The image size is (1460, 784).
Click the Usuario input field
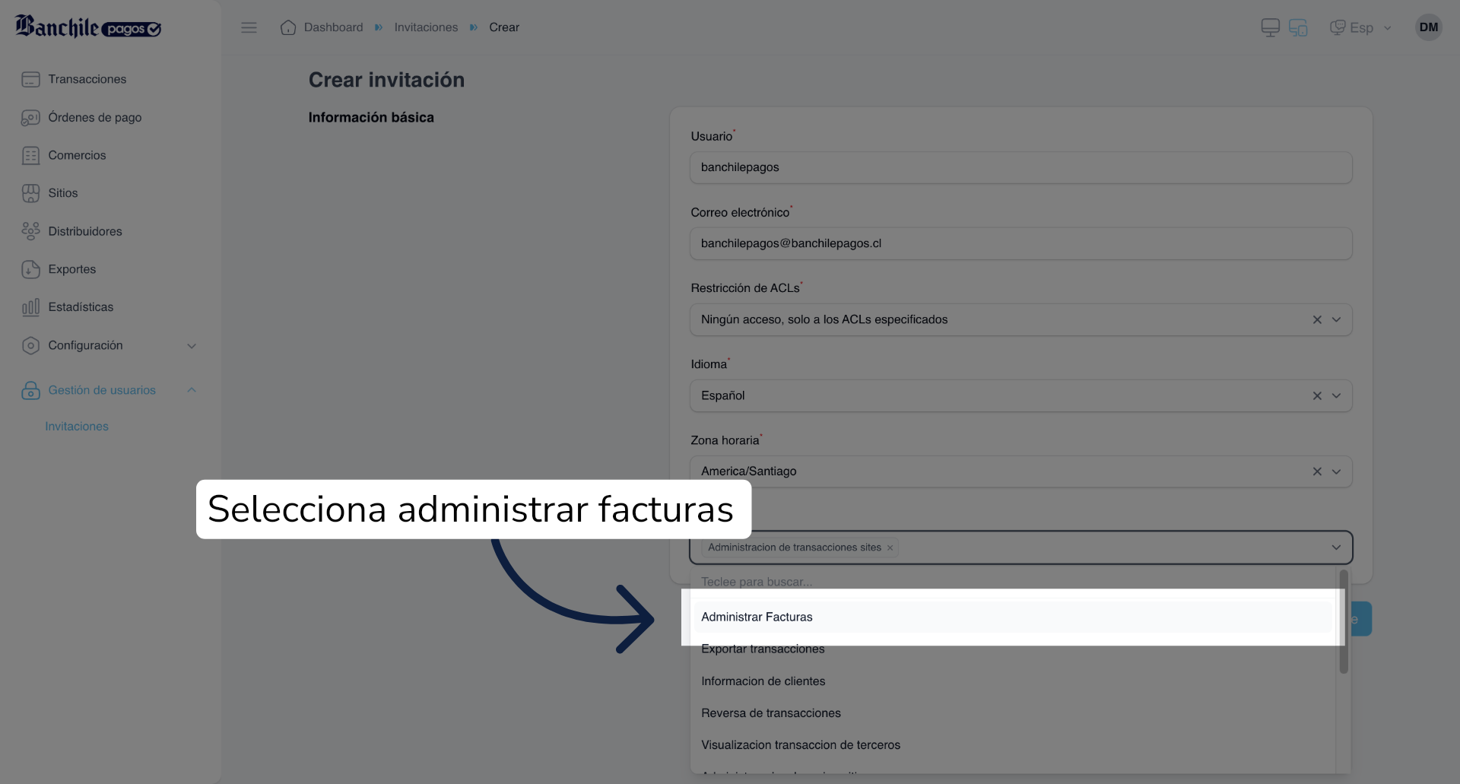coord(1020,167)
